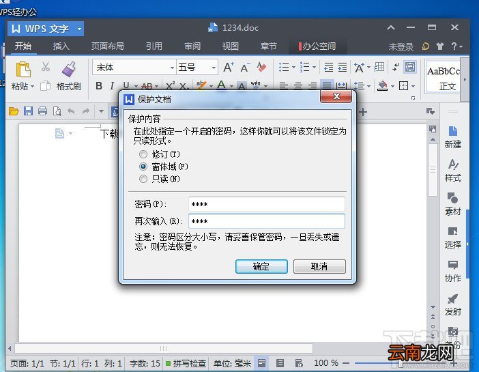Open the font name 宋体 dropdown
Screen dimensions: 479x372
173,68
